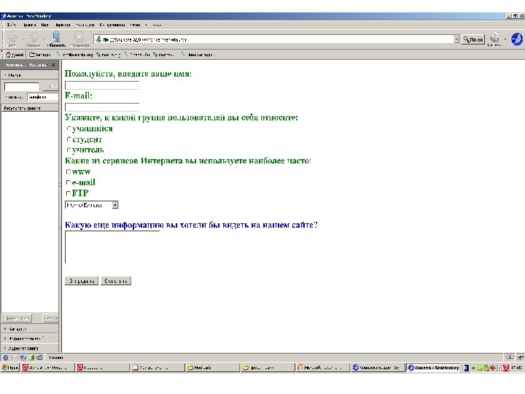Check the 'FTP' checkbox
The width and height of the screenshot is (525, 394).
[69, 193]
